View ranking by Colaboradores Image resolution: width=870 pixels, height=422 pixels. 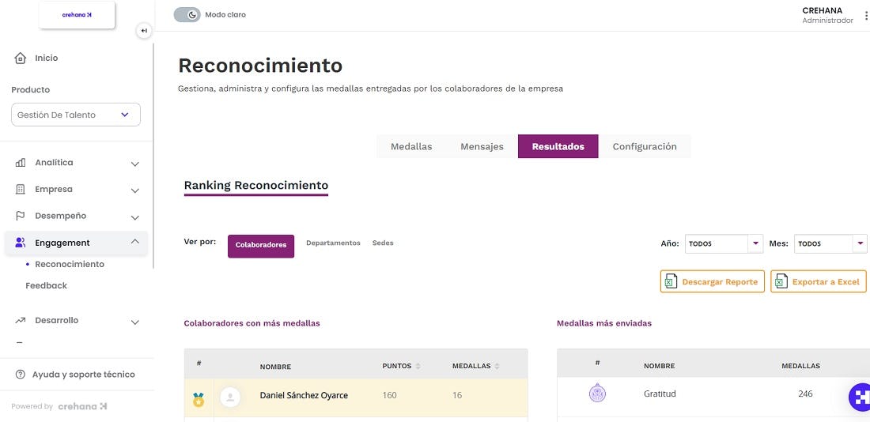pos(261,247)
